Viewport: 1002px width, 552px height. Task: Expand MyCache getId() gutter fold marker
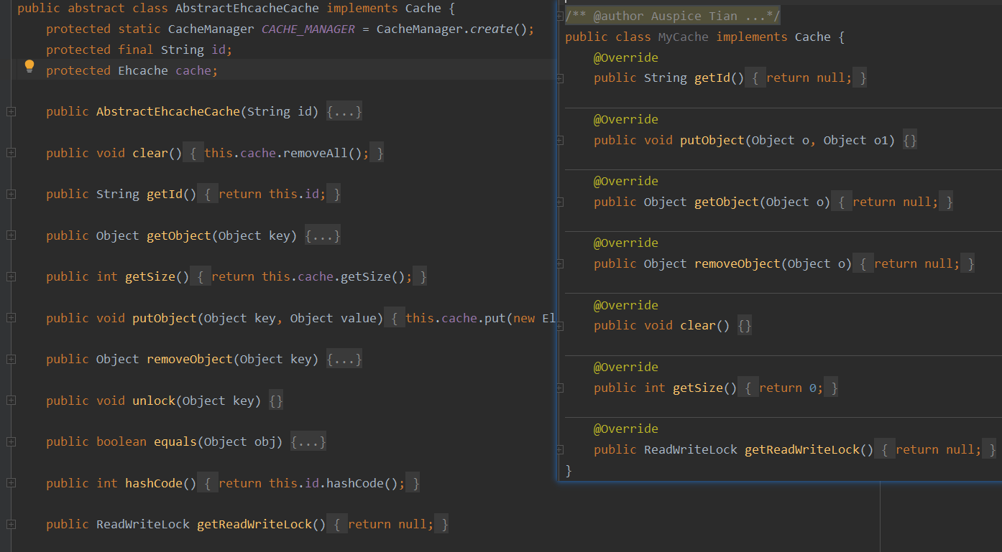point(561,78)
